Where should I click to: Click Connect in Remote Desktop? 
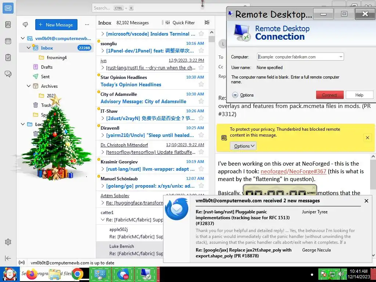click(x=330, y=95)
